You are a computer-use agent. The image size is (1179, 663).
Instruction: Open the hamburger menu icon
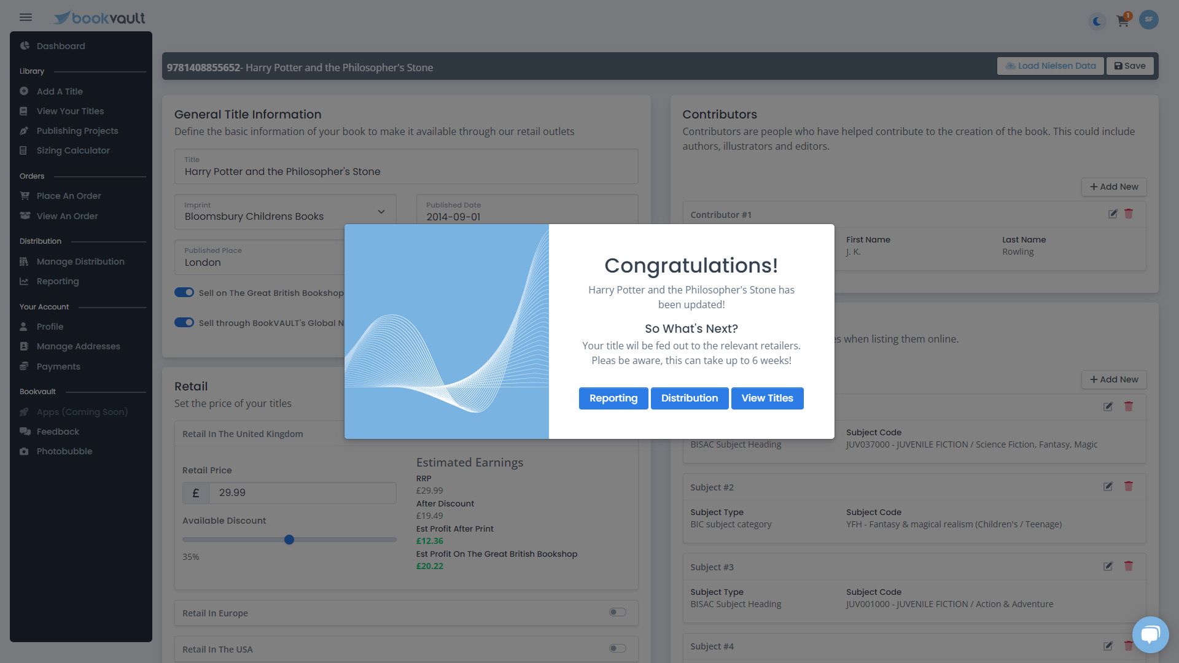[26, 17]
